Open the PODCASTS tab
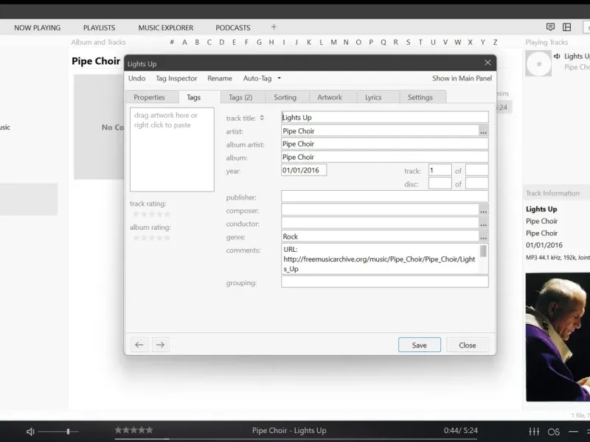The width and height of the screenshot is (590, 442). [233, 28]
